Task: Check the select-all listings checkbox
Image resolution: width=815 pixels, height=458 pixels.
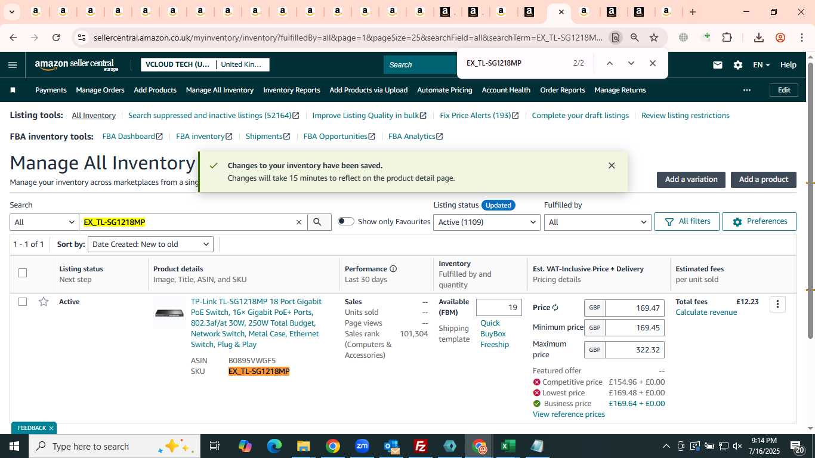Action: click(x=23, y=273)
